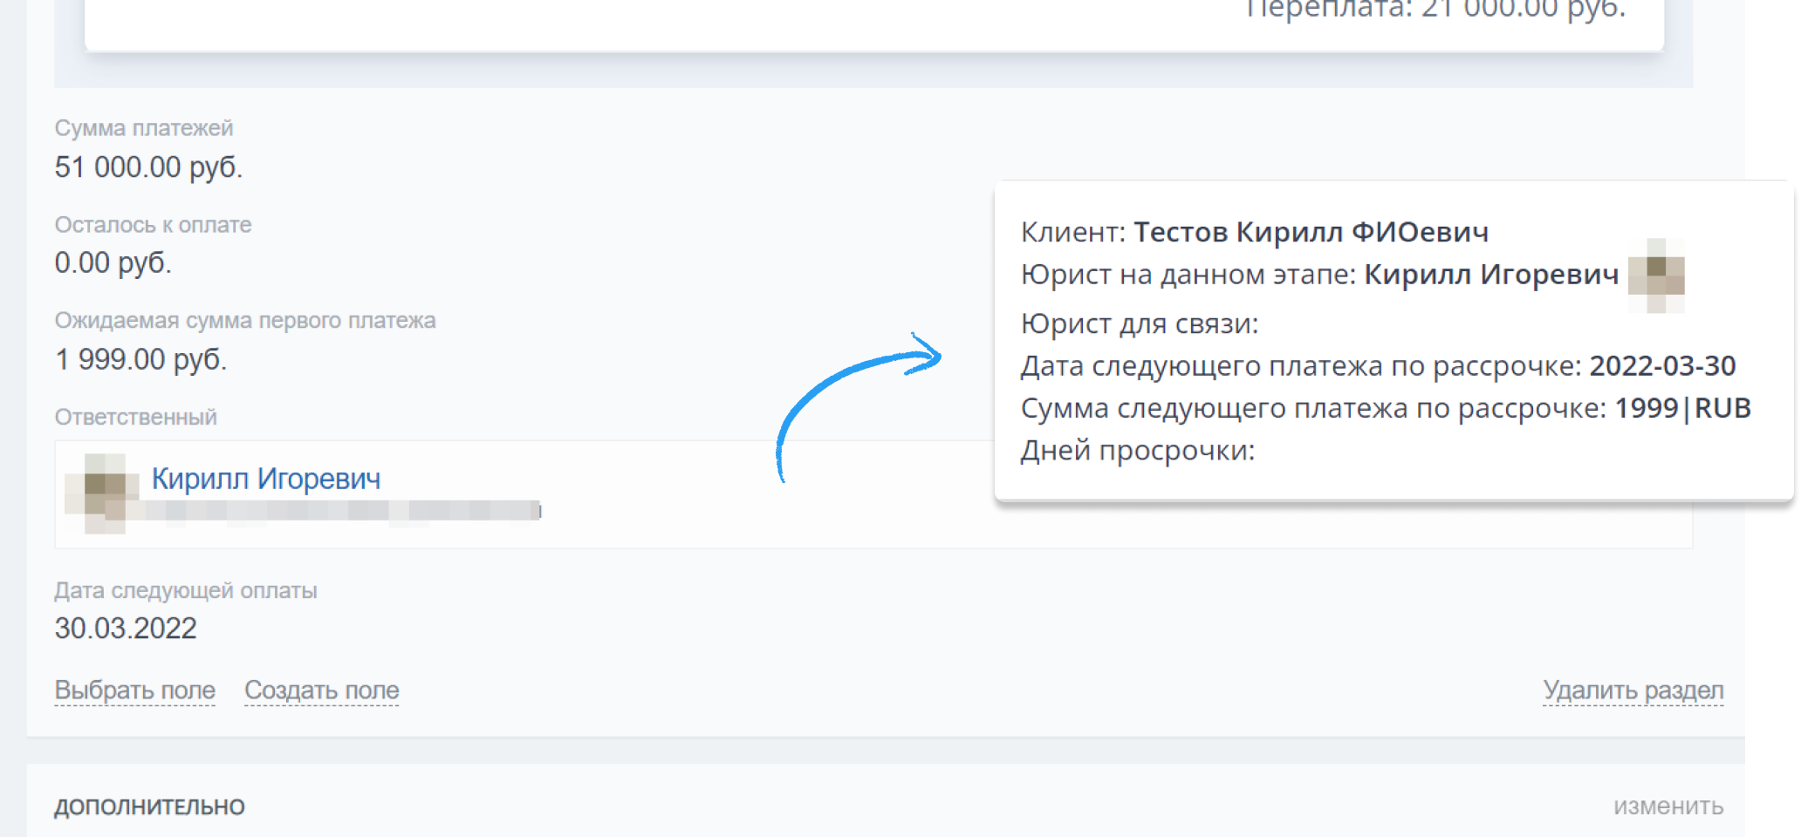
Task: Click the Переплата 21 000.00 руб. text
Action: pyautogui.click(x=1435, y=9)
